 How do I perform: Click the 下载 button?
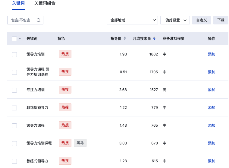[x=221, y=20]
